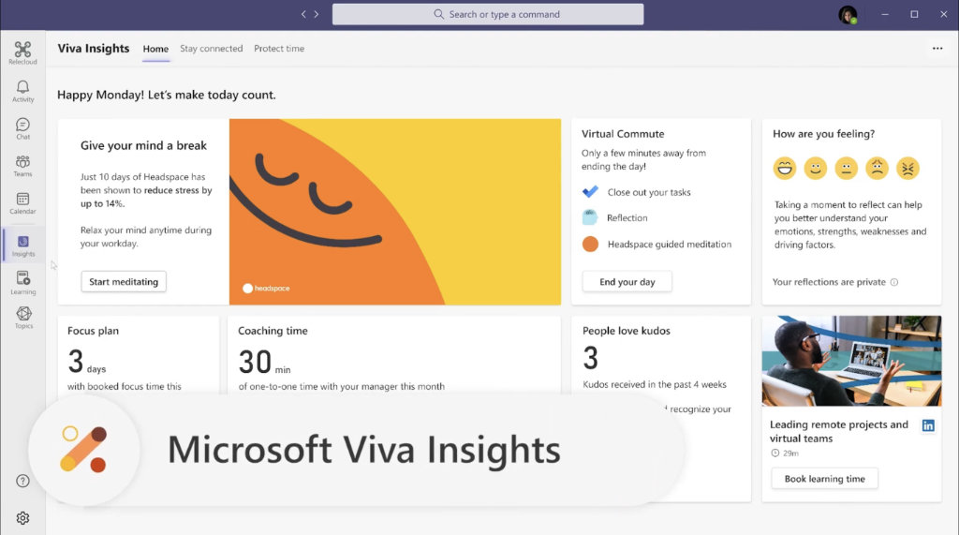Navigate back with the left chevron
This screenshot has width=959, height=535.
coord(303,14)
